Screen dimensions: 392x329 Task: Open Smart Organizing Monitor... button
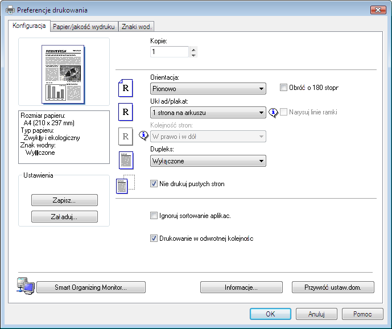click(91, 287)
